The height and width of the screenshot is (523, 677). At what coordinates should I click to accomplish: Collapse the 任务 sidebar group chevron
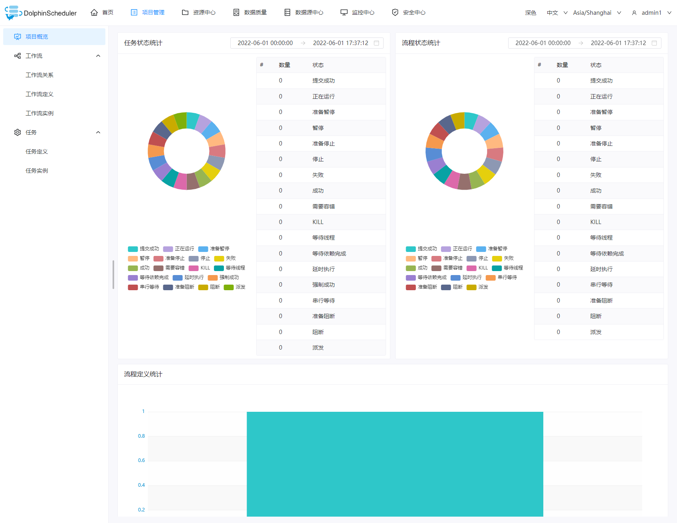coord(98,132)
